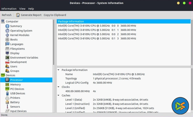Select the Package Information column header

click(x=123, y=22)
